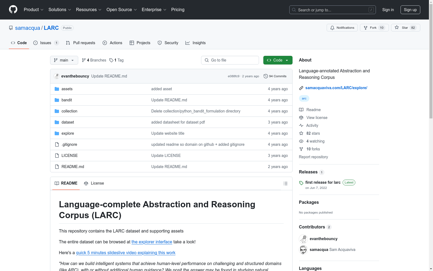
Task: Open first release for larc
Action: pos(323,182)
